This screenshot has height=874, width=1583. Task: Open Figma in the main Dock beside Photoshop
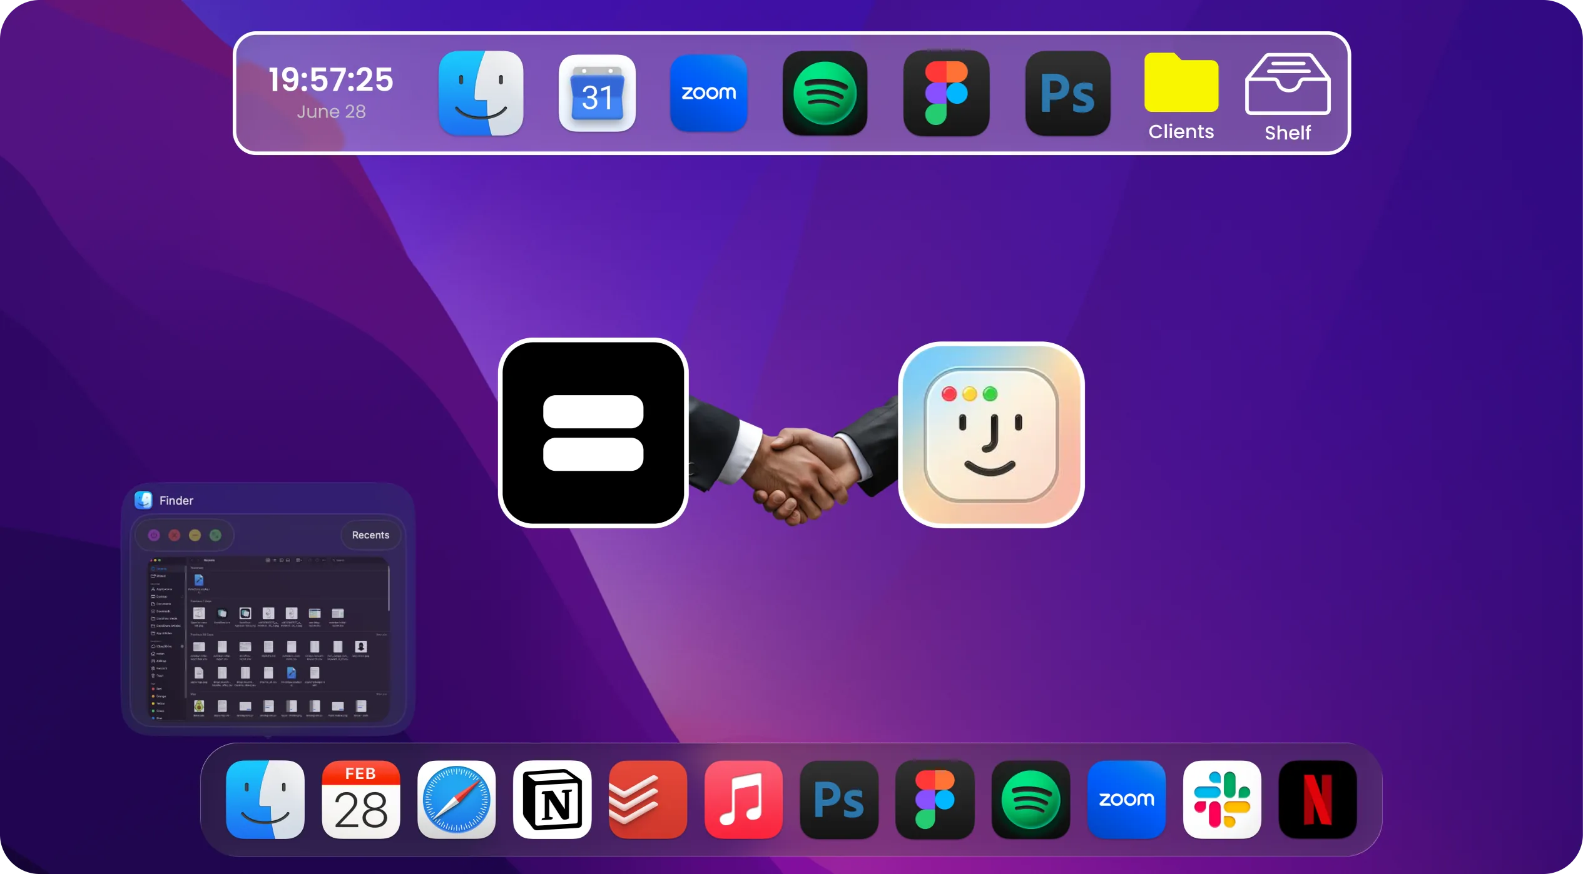[x=935, y=799]
